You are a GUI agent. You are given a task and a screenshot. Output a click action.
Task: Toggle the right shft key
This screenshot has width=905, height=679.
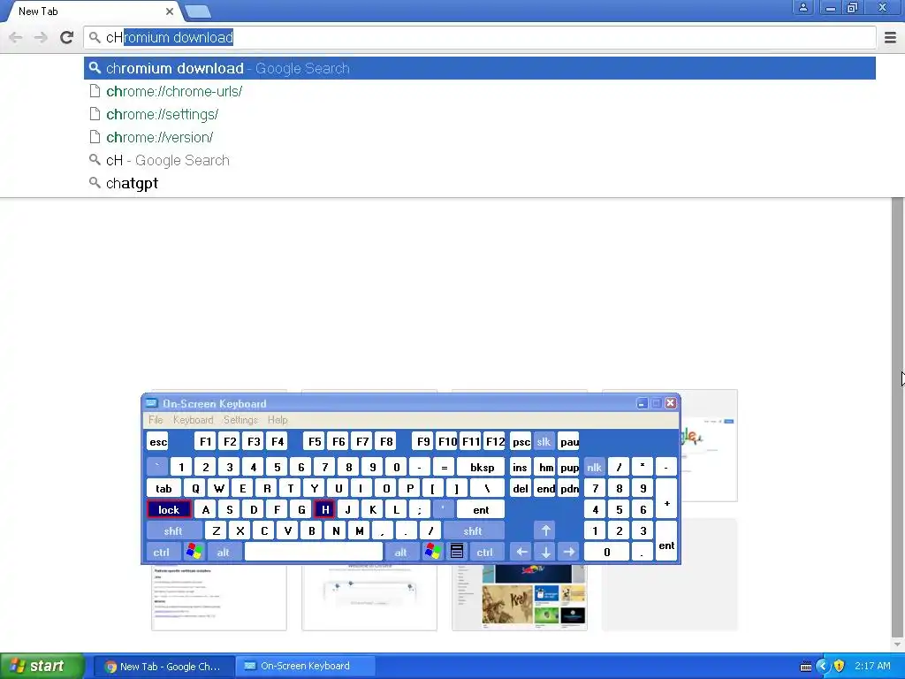point(473,531)
